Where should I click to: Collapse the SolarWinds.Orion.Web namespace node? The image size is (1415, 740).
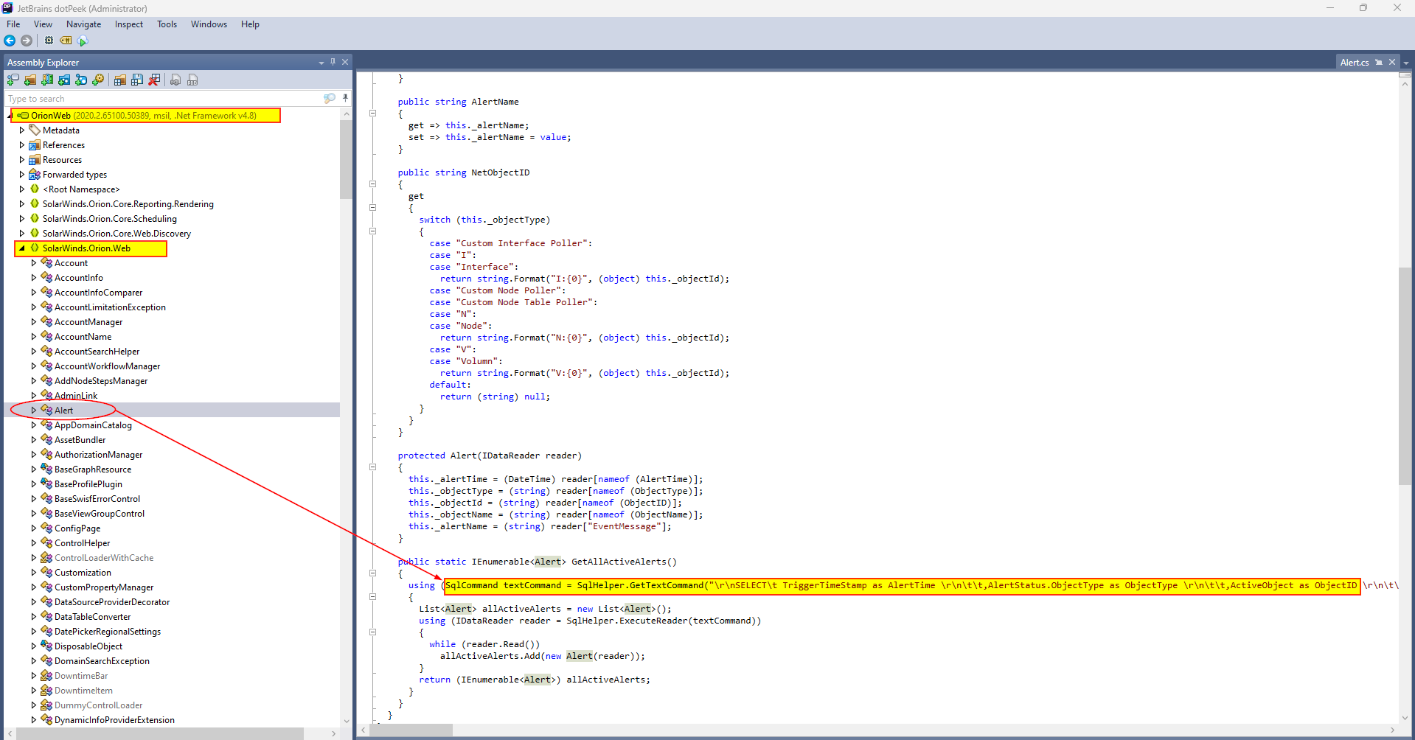[x=22, y=248]
